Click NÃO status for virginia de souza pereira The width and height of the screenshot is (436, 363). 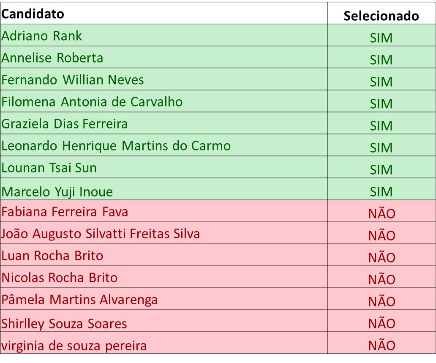tap(381, 345)
